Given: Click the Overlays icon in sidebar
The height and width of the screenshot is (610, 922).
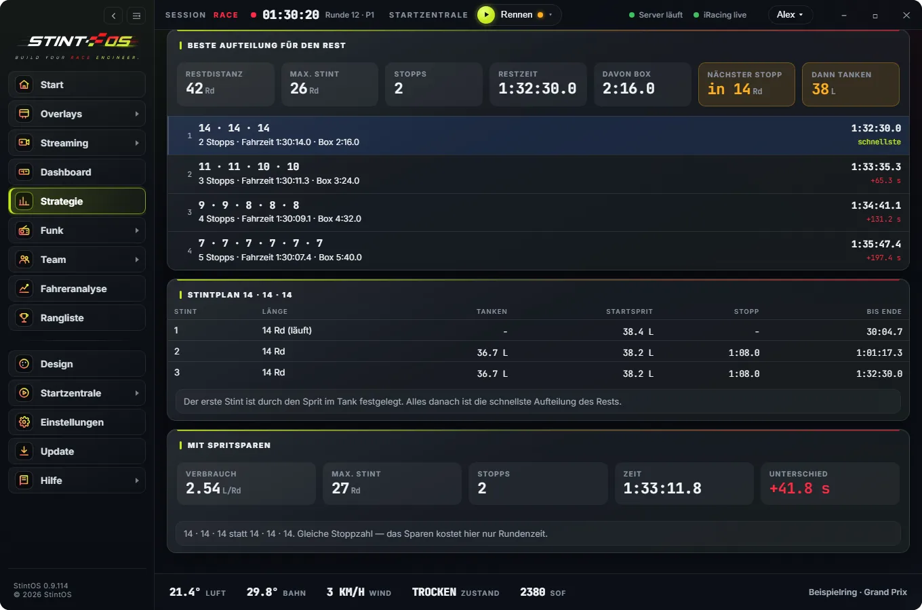Looking at the screenshot, I should point(24,114).
